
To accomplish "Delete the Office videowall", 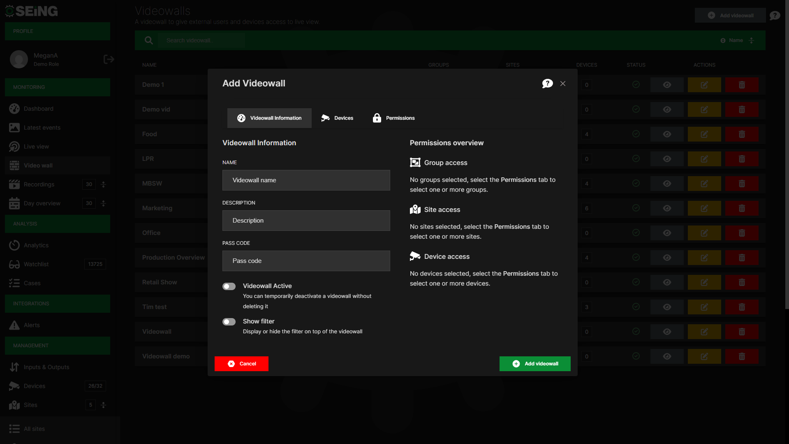I will (x=742, y=233).
